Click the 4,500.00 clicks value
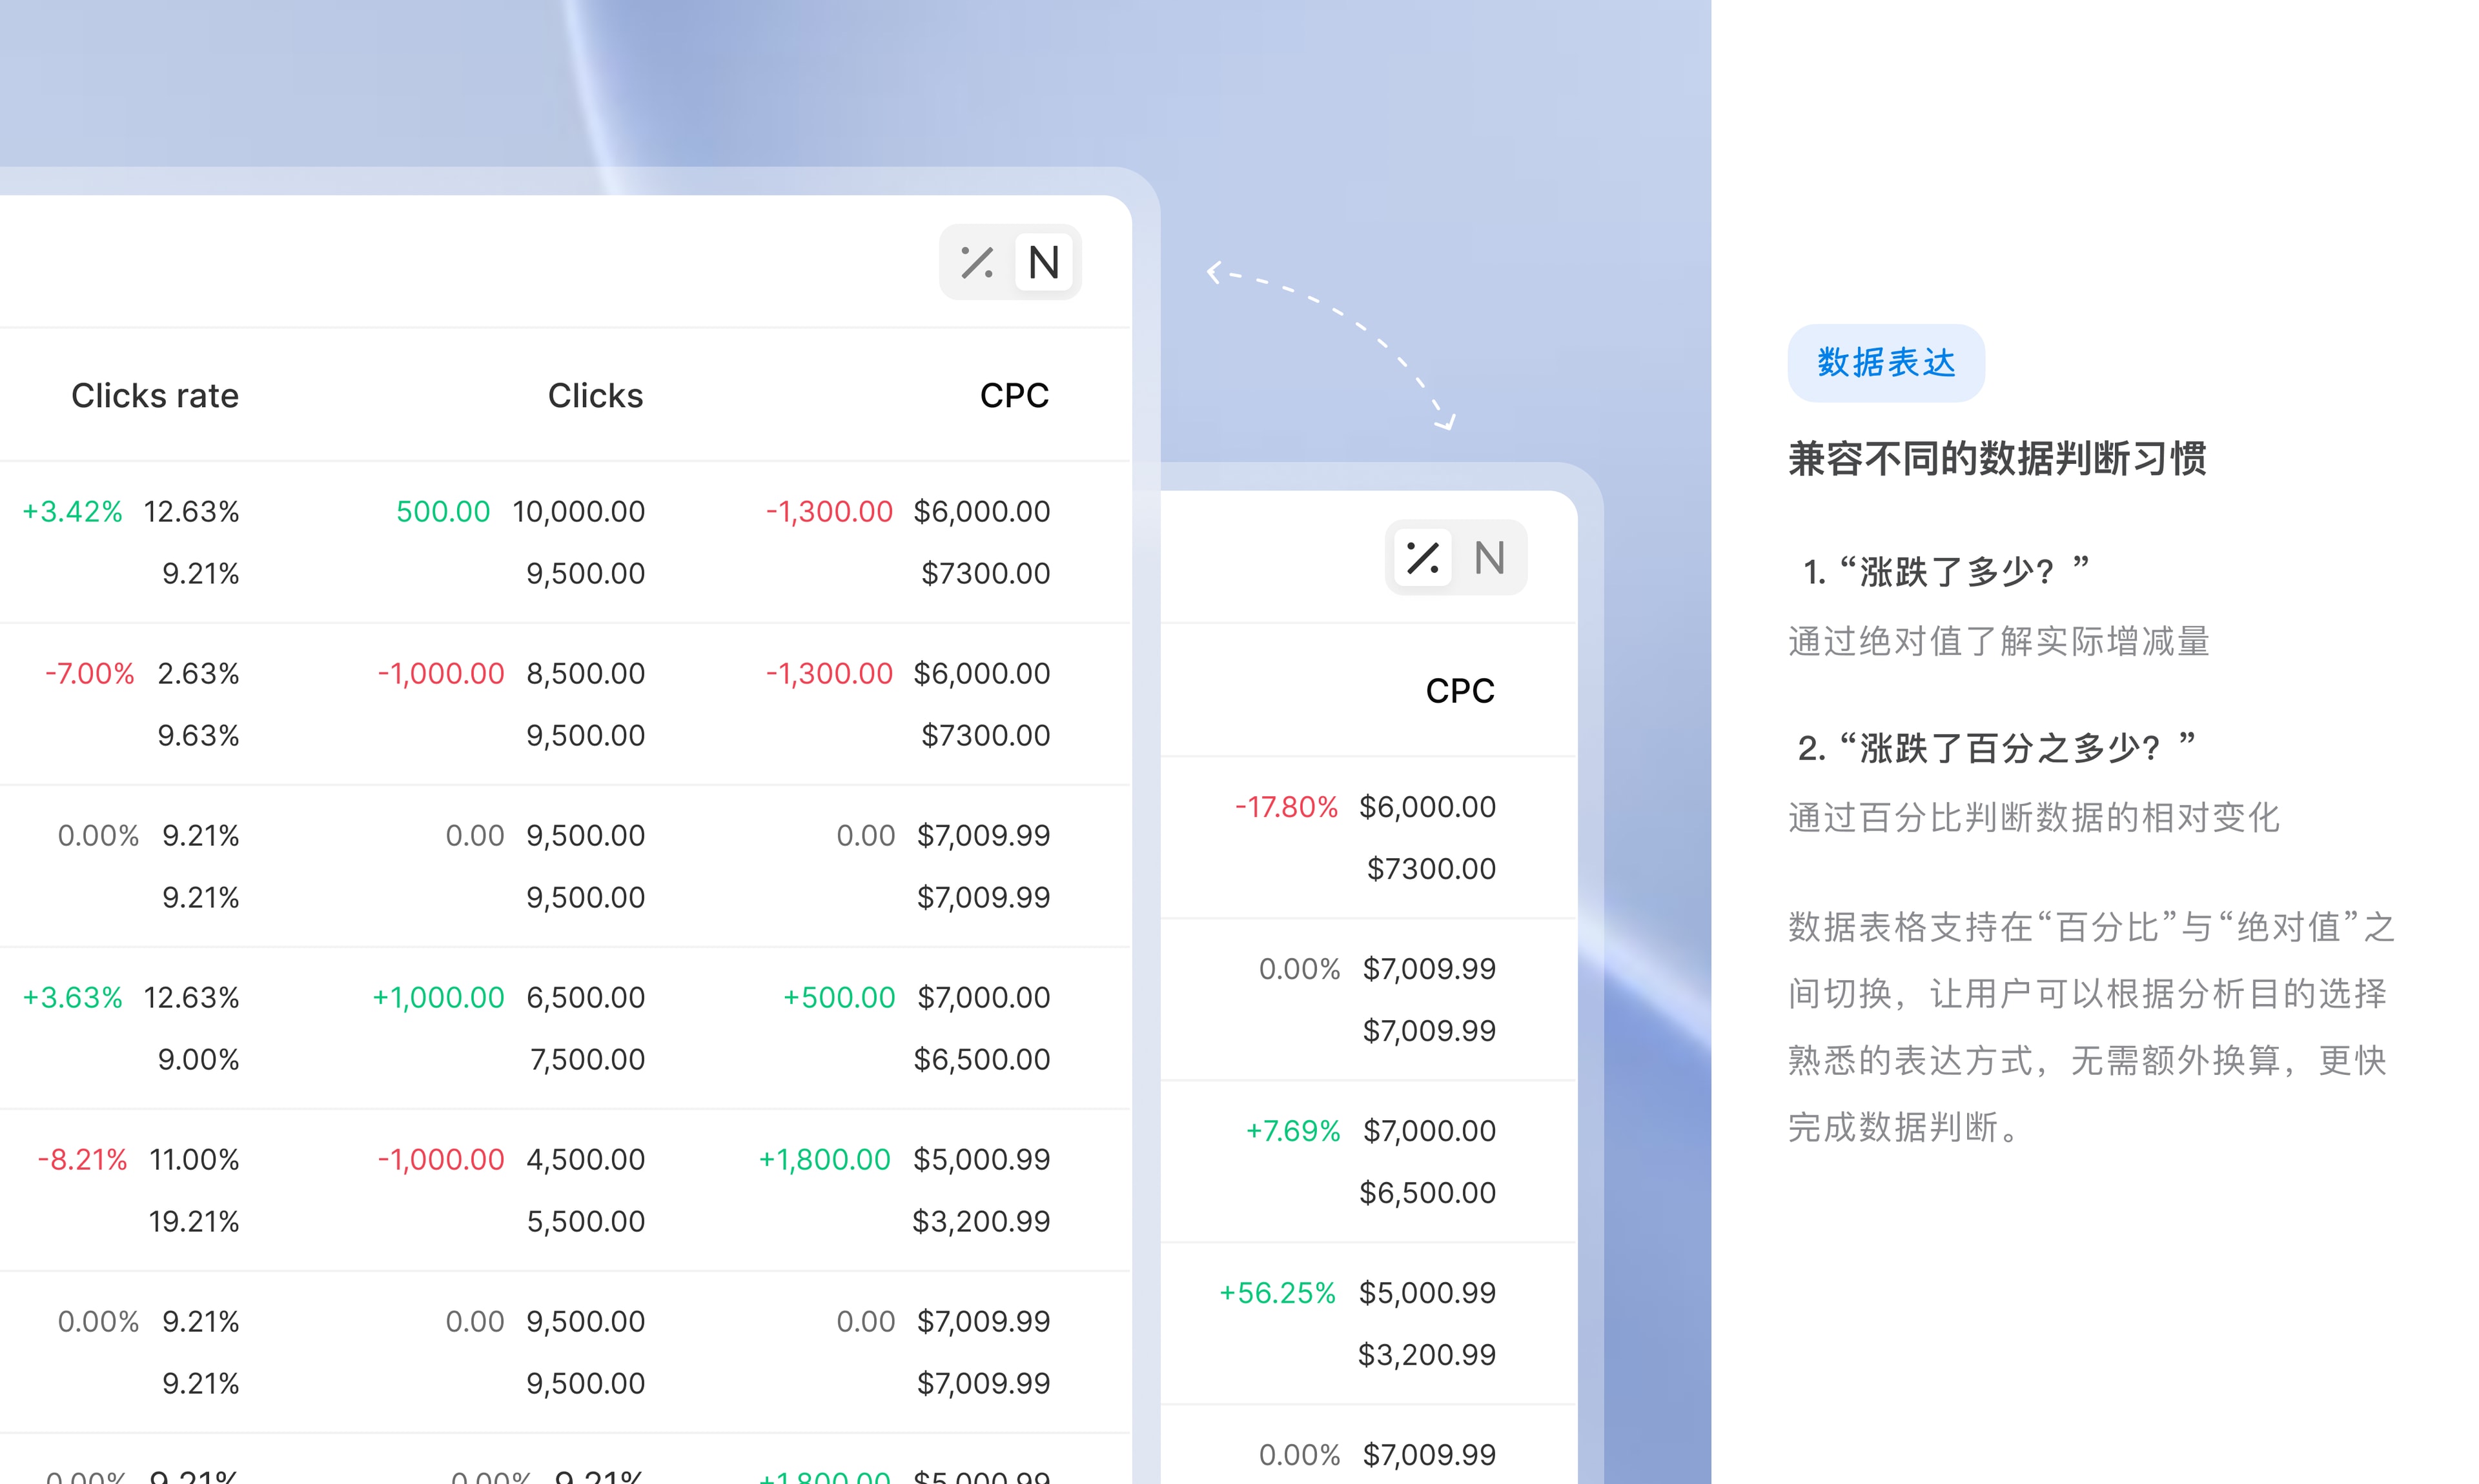Viewport: 2479px width, 1484px height. point(586,1159)
